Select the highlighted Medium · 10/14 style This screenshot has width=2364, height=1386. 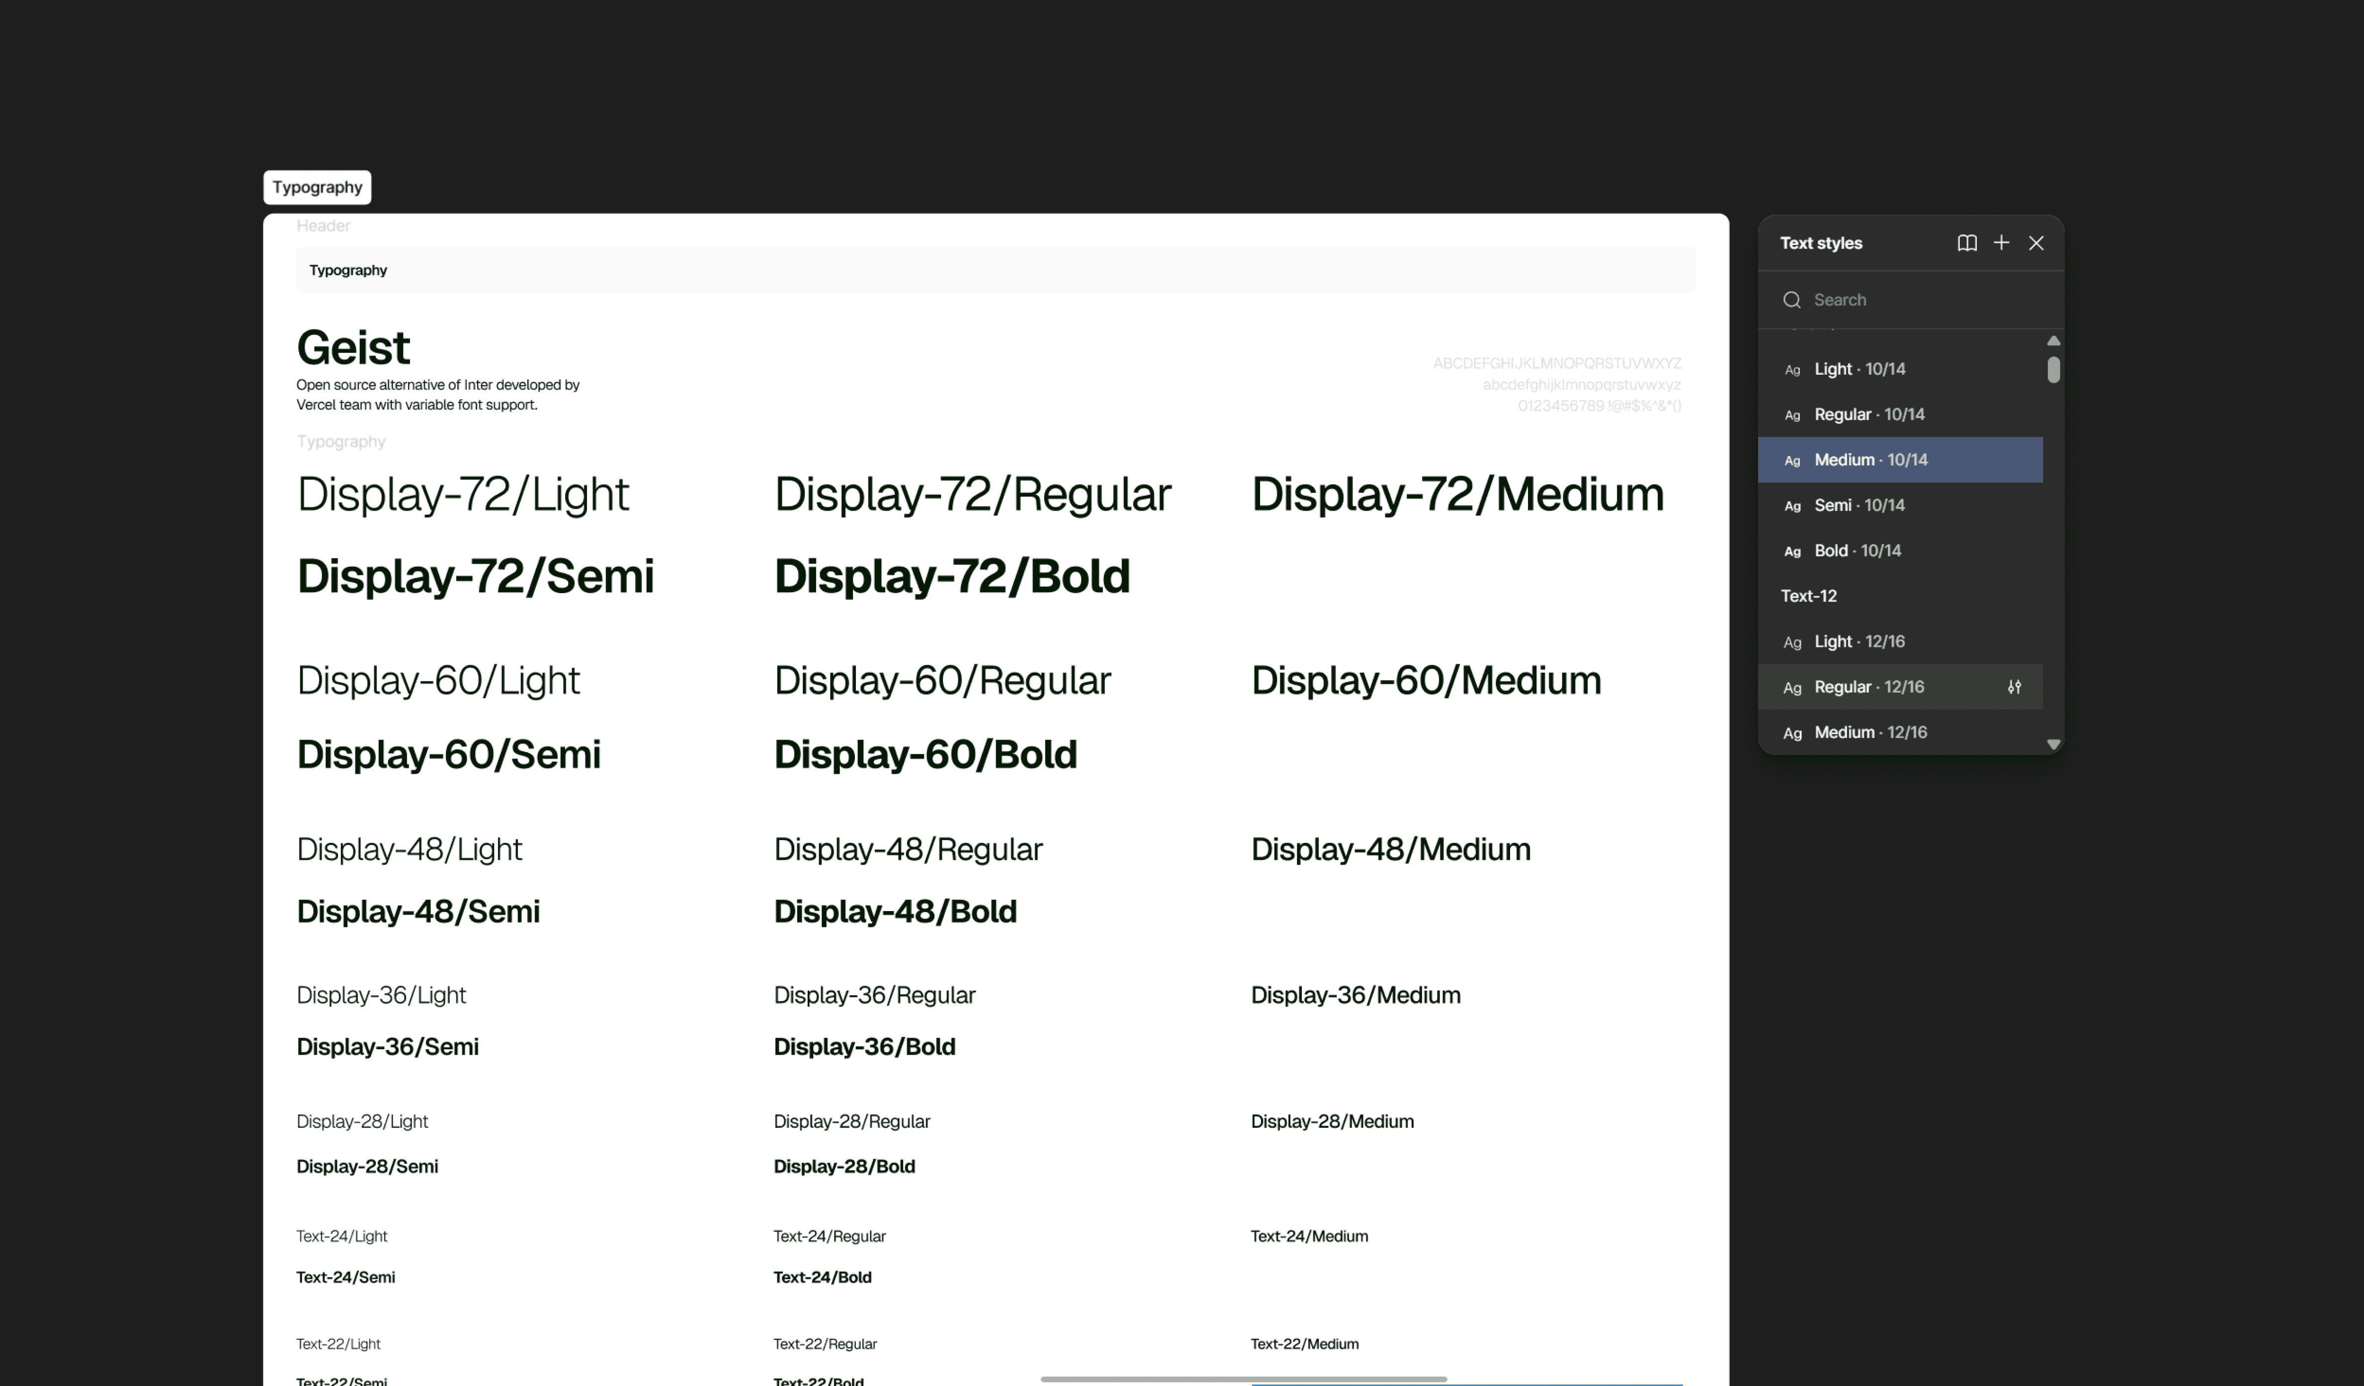[1870, 460]
